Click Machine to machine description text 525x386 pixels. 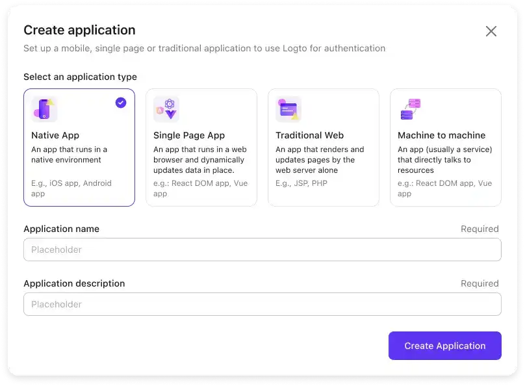[x=444, y=160]
